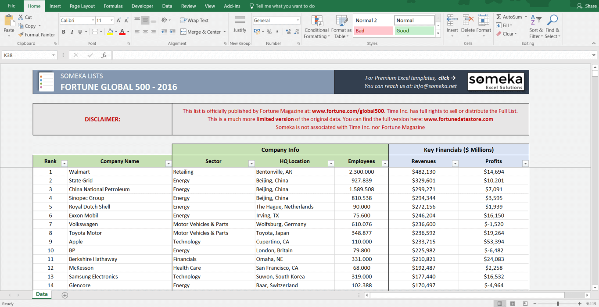Screen dimensions: 599x307
Task: Toggle Align Left
Action: click(137, 32)
